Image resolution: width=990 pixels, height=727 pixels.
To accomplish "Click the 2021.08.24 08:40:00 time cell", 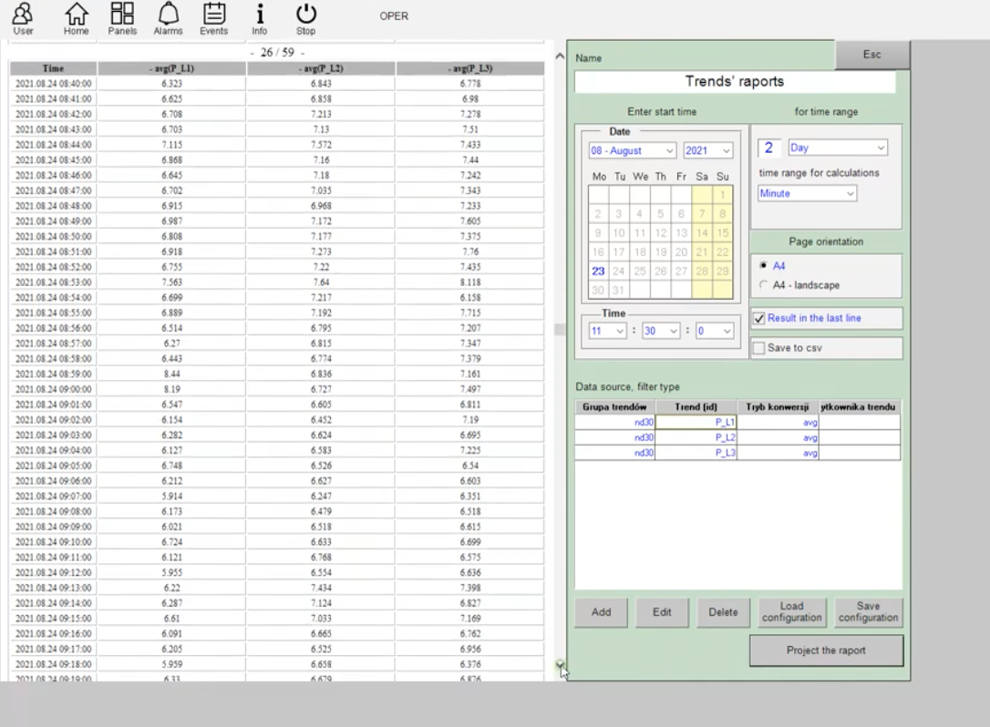I will point(53,83).
